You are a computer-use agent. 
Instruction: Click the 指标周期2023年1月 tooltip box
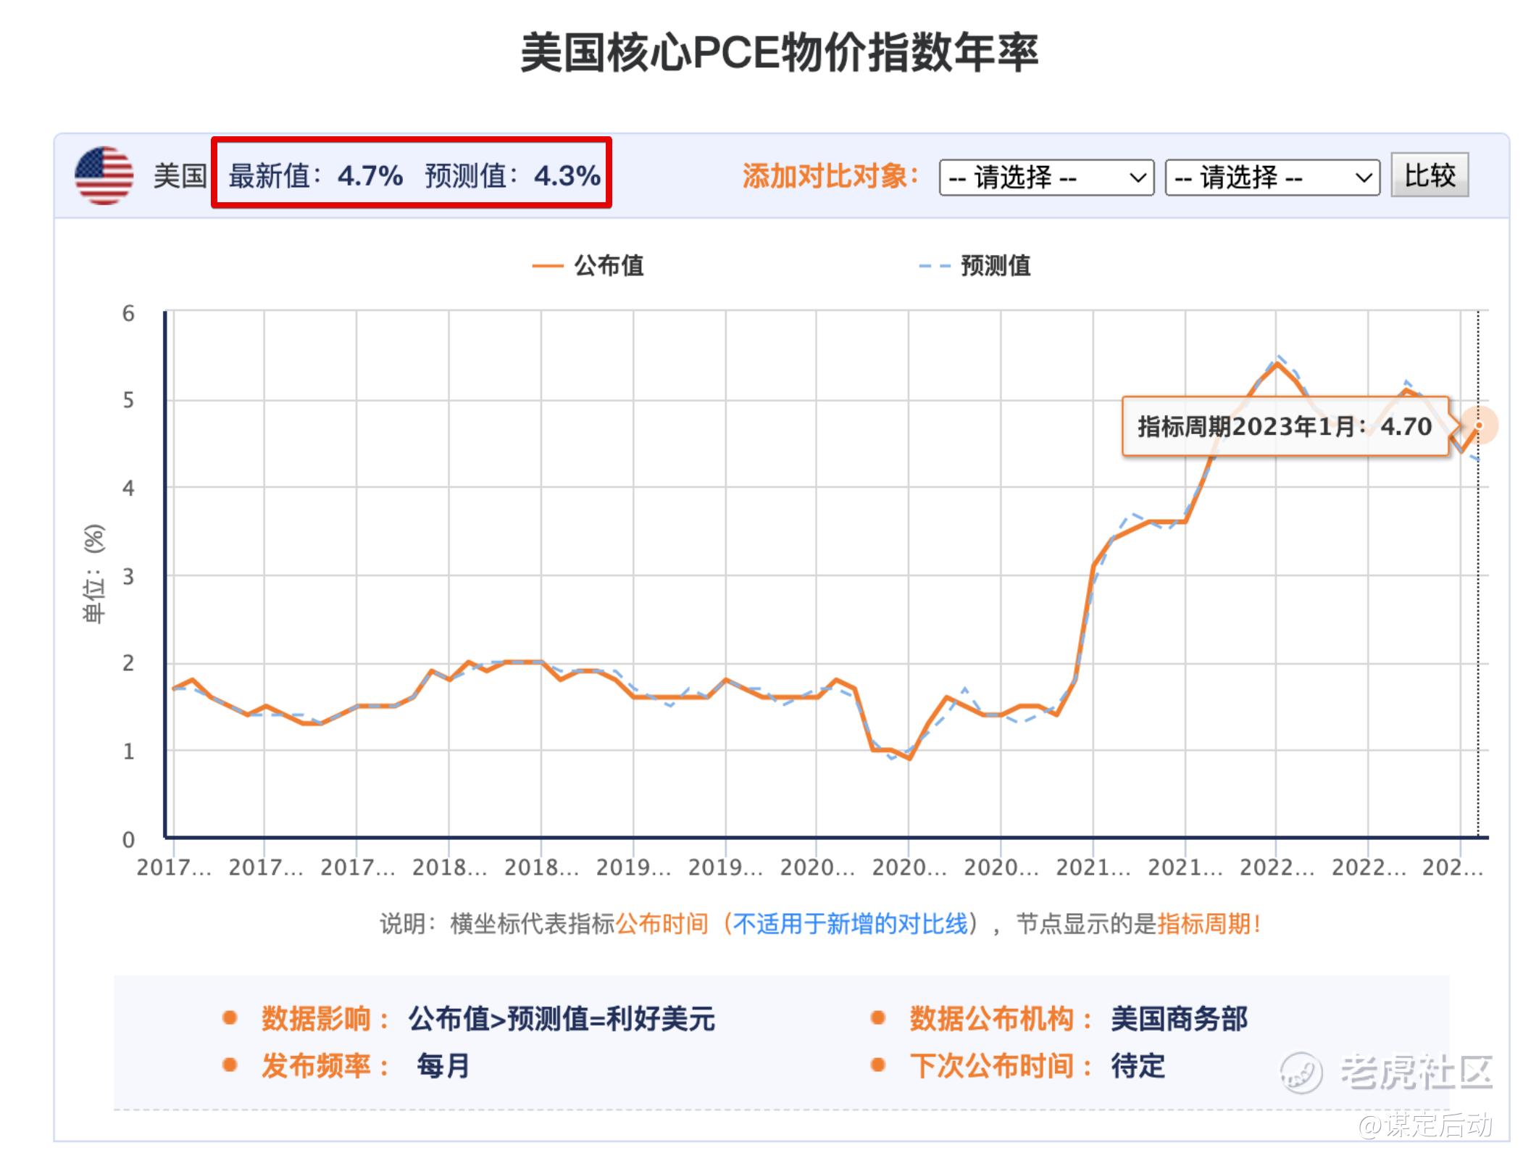pos(1284,426)
